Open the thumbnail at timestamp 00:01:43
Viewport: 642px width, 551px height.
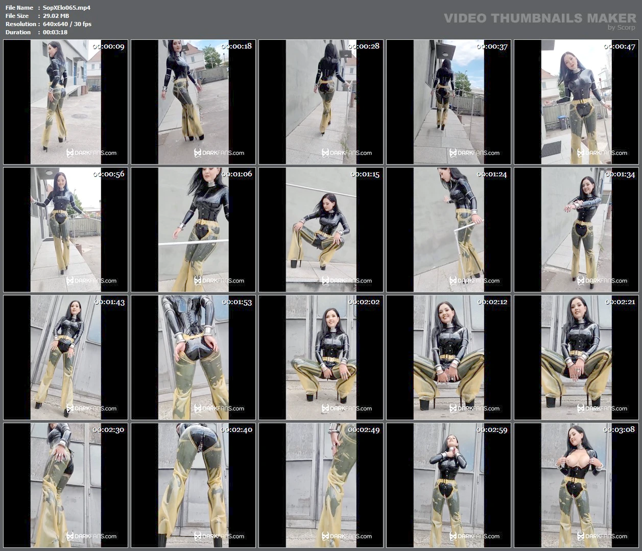[65, 357]
